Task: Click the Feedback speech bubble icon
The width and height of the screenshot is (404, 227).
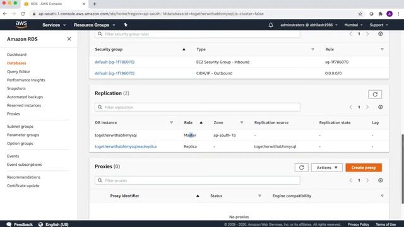Action: coord(9,224)
